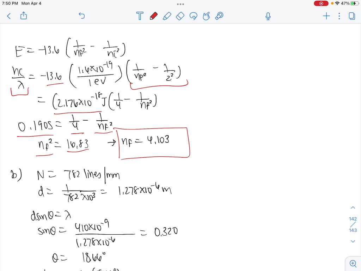Add a new page with the plus button
361x271 pixels.
coord(326,16)
